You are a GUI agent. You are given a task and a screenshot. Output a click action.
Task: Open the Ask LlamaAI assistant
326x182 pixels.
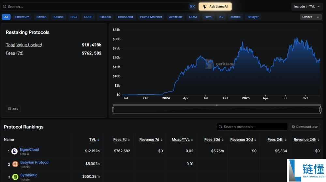pyautogui.click(x=215, y=7)
